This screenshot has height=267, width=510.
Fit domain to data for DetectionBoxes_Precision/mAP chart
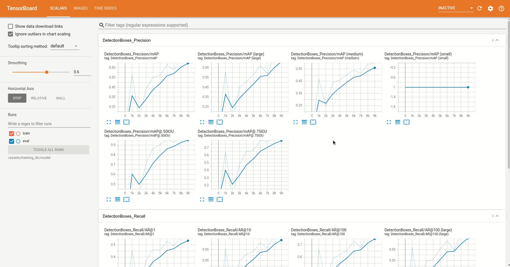click(126, 122)
